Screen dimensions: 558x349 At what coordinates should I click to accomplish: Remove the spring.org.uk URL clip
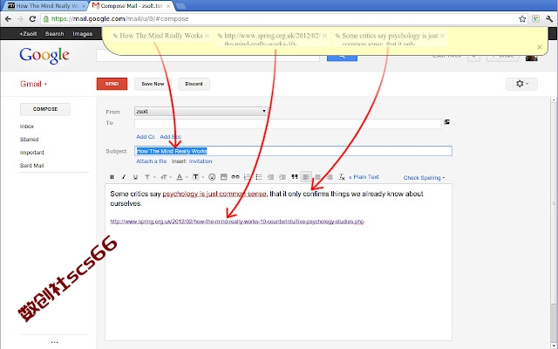(324, 36)
